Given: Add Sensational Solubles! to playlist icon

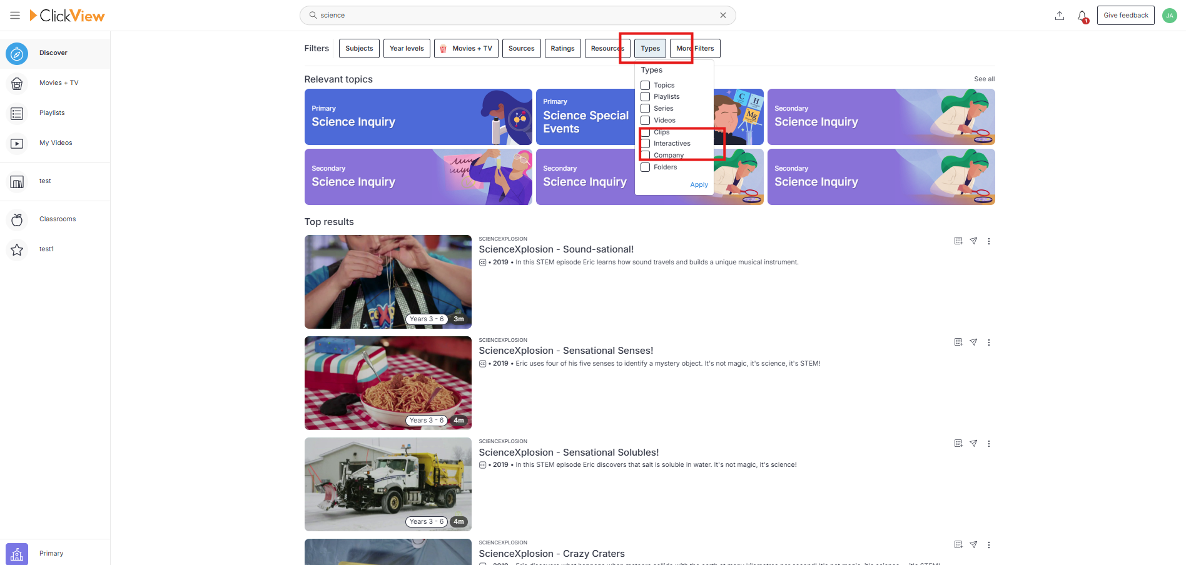Looking at the screenshot, I should click(x=958, y=443).
